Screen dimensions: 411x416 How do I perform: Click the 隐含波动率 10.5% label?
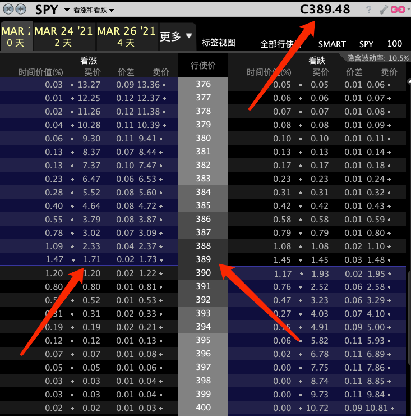coord(377,58)
